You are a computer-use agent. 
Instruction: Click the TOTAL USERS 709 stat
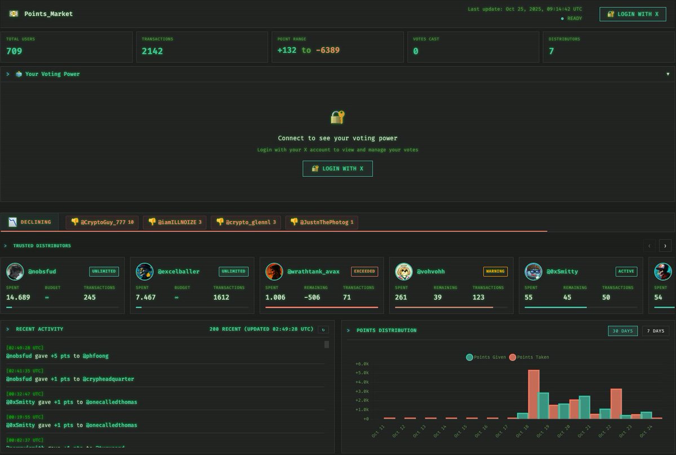coord(66,46)
